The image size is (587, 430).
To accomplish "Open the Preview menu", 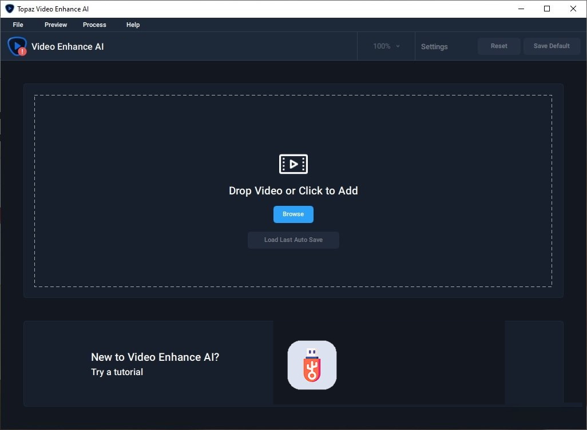I will pos(55,25).
